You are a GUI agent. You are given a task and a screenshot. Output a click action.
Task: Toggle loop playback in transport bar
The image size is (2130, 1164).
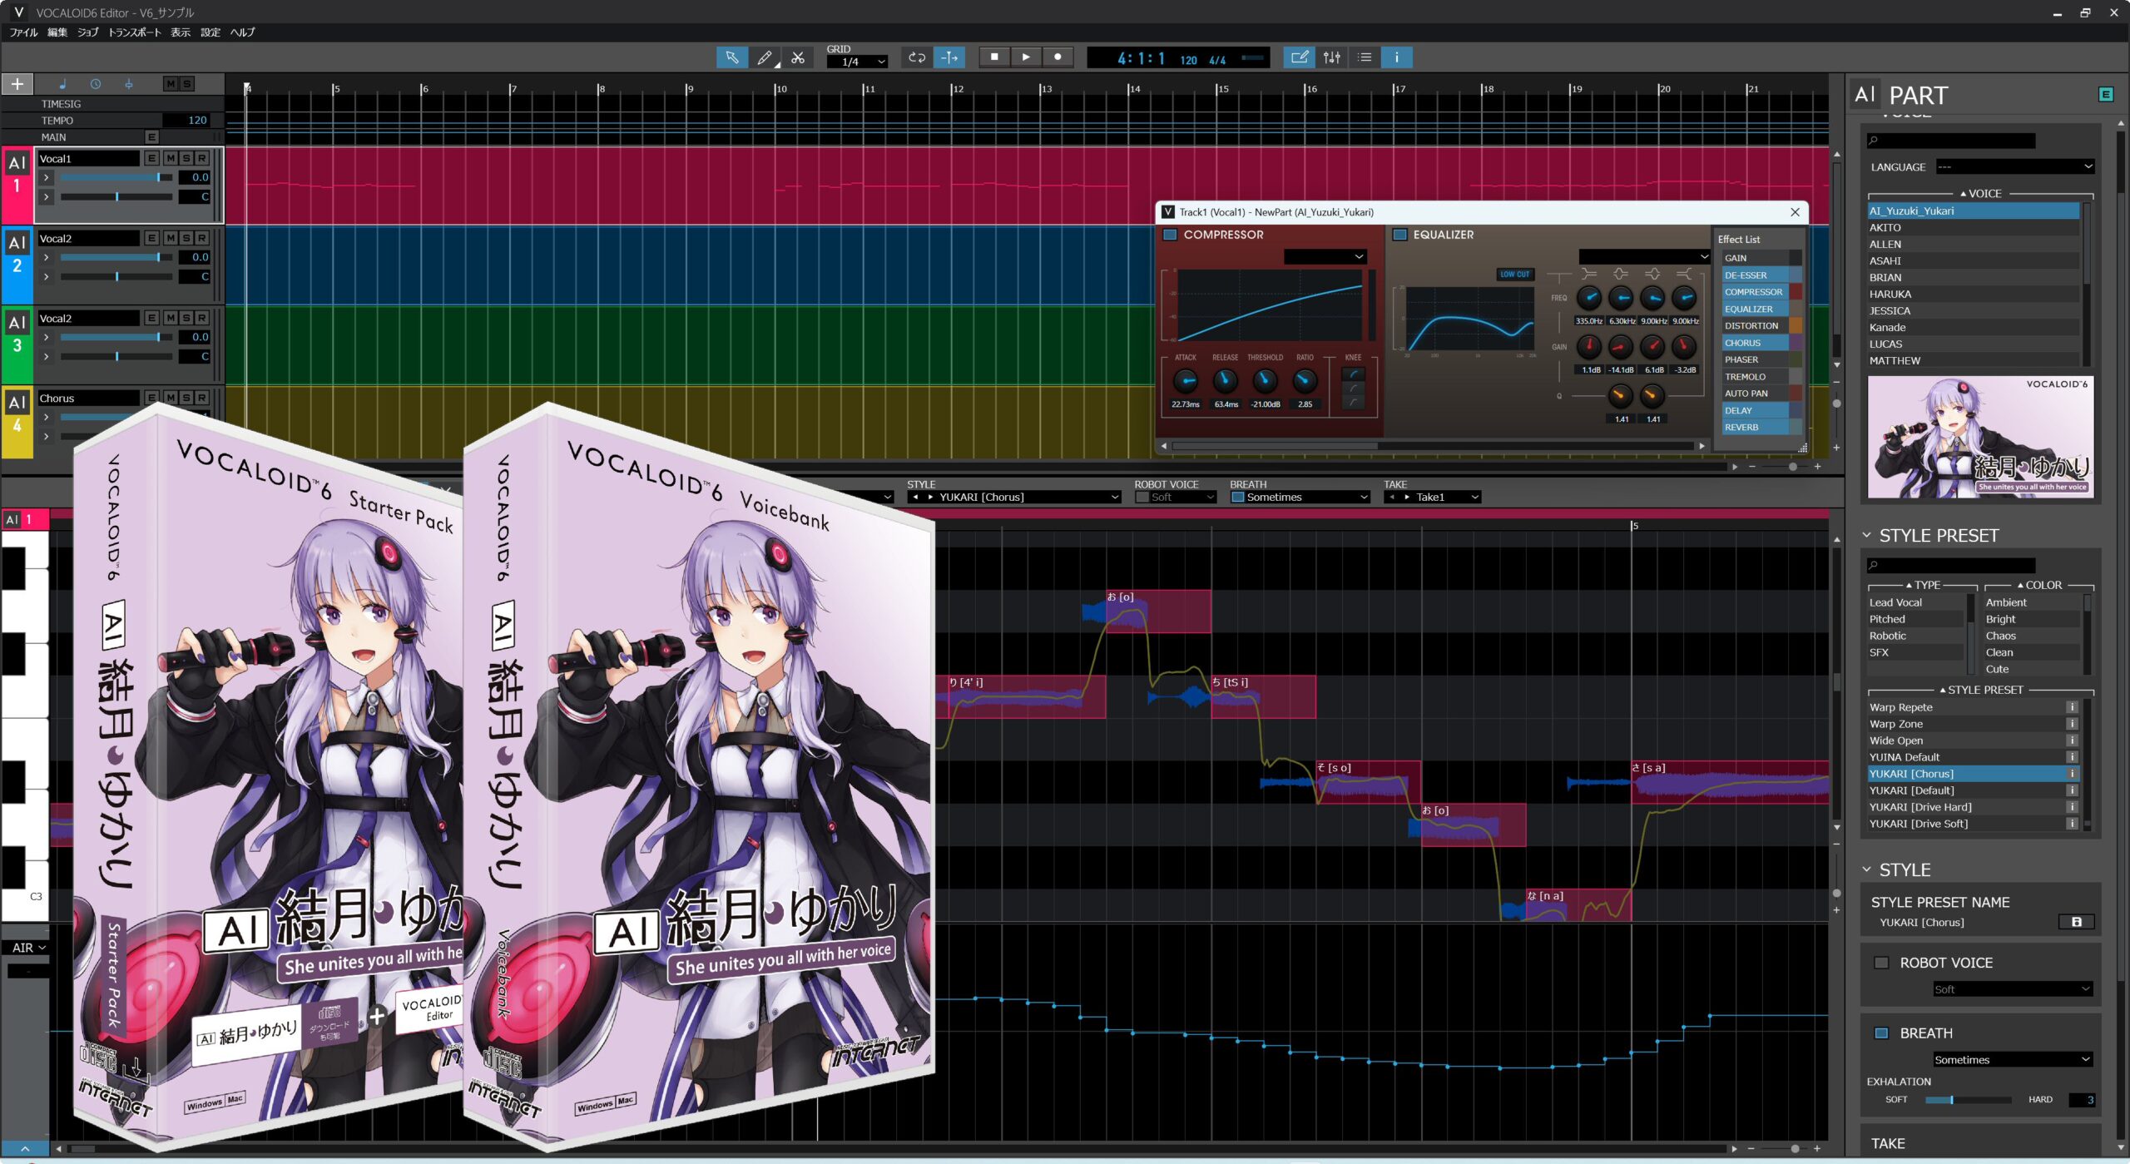pyautogui.click(x=917, y=57)
